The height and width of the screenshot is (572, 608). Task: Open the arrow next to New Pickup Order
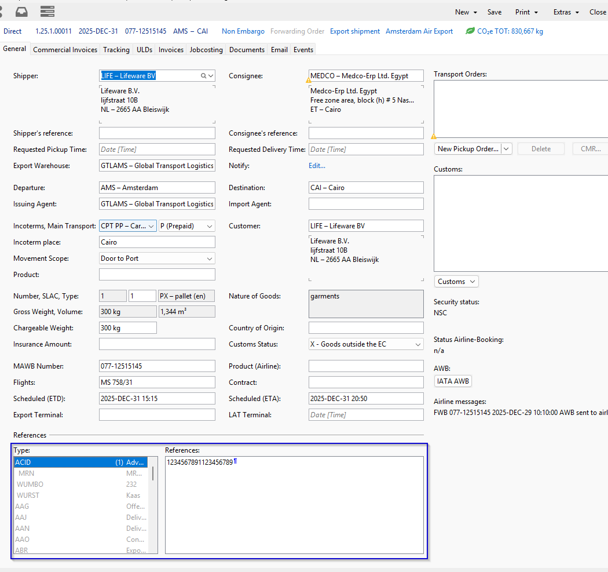pyautogui.click(x=507, y=149)
